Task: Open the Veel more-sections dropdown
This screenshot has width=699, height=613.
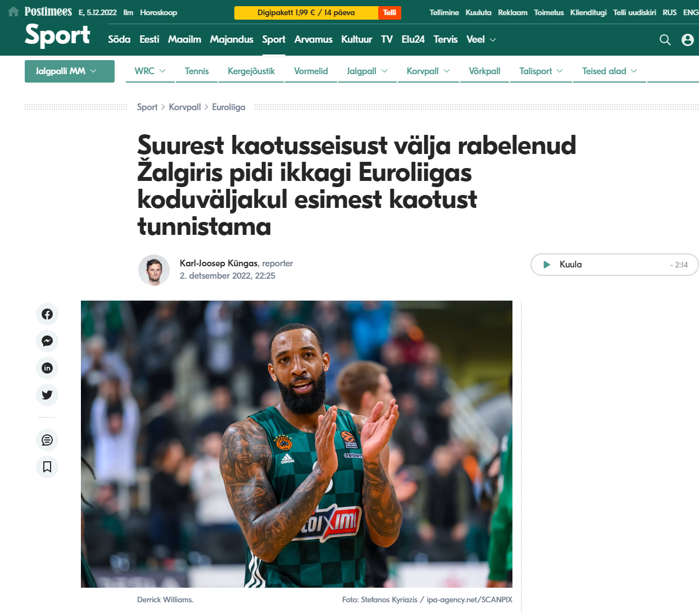Action: [x=481, y=39]
